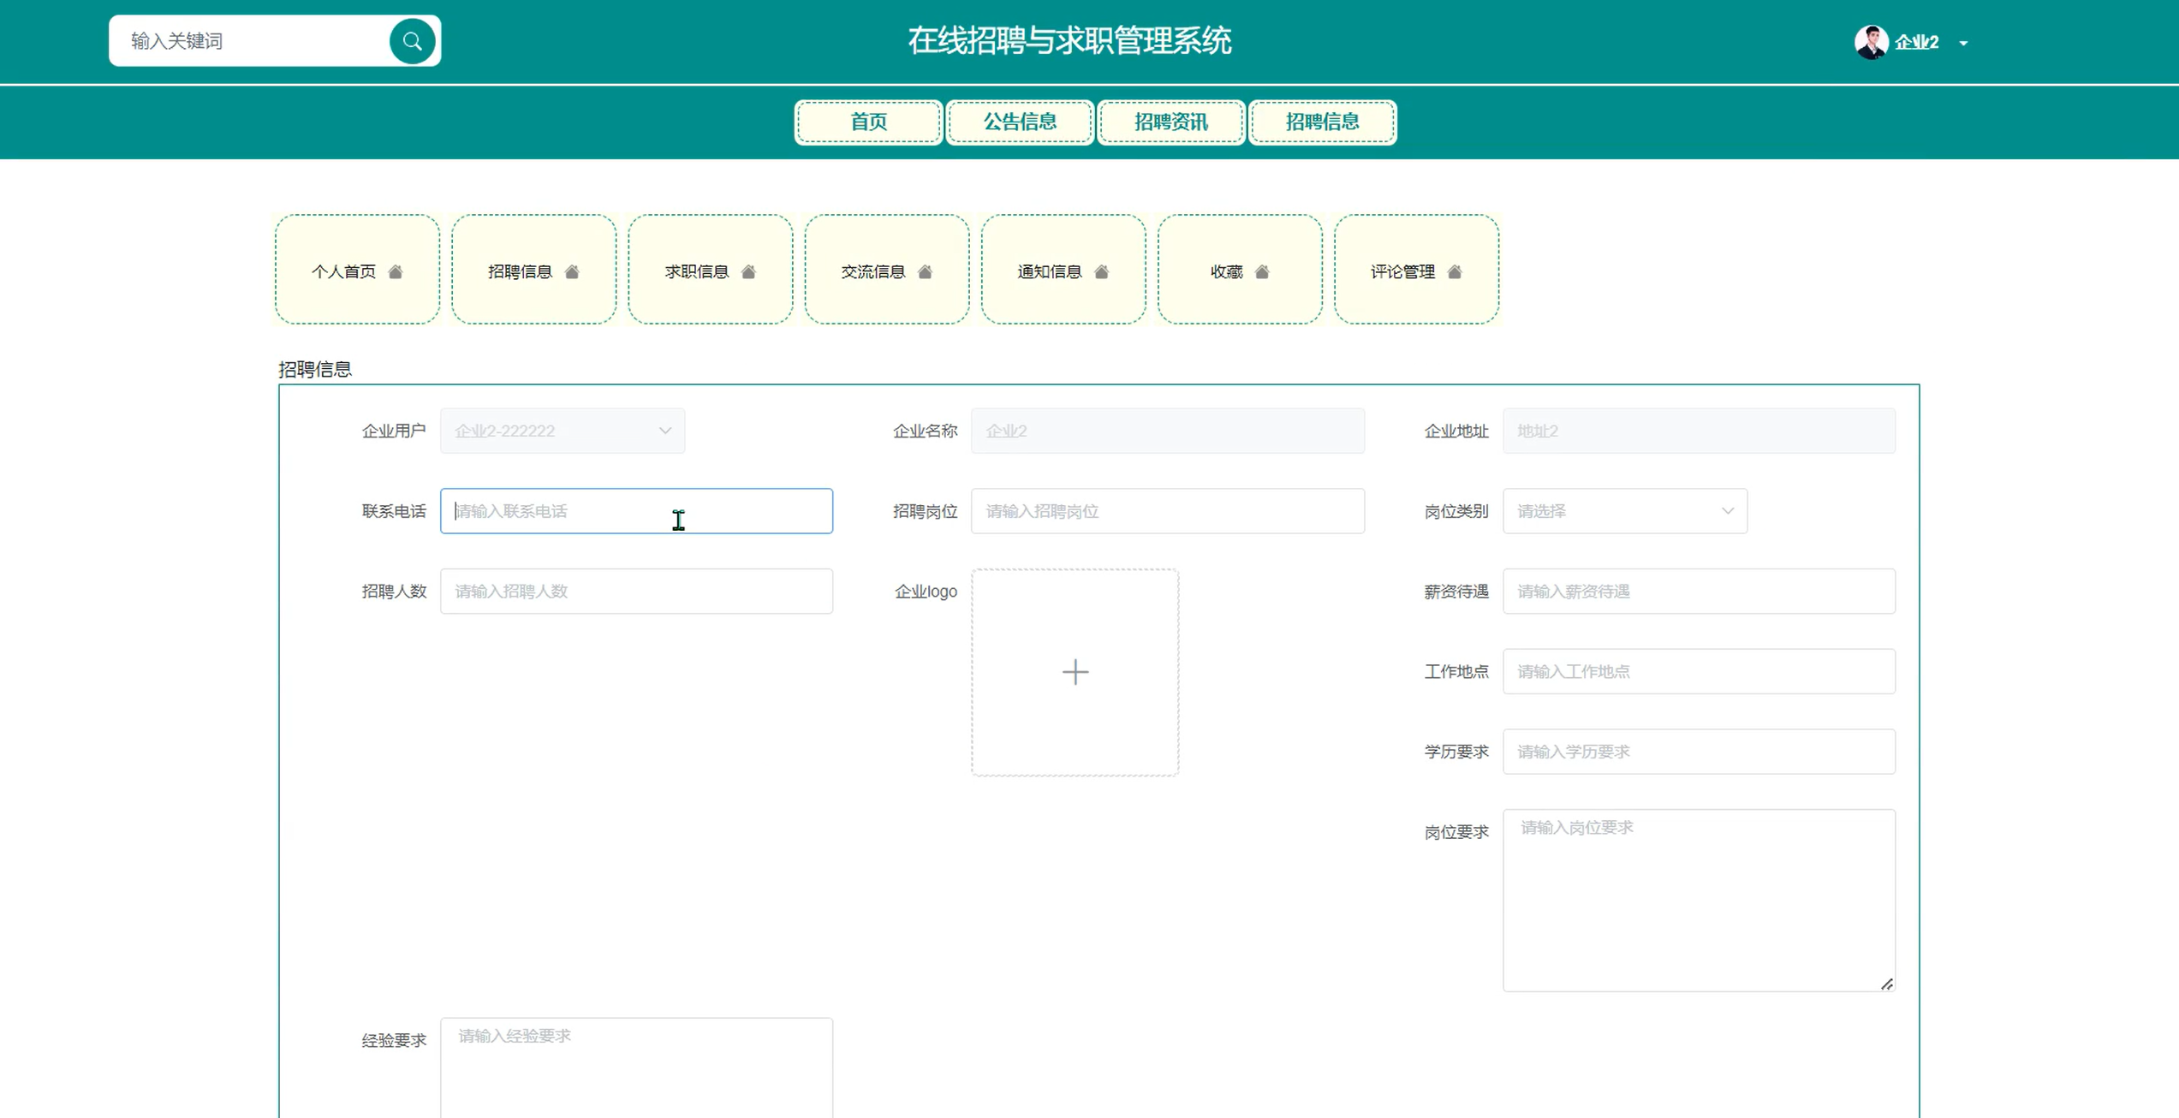
Task: Open the 岗位类别 select dropdown
Action: coord(1624,511)
